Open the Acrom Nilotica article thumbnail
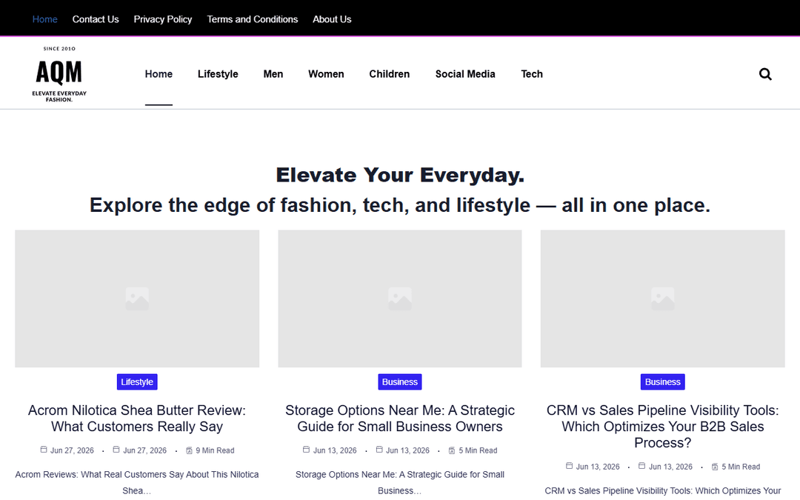The image size is (800, 500). (x=137, y=299)
